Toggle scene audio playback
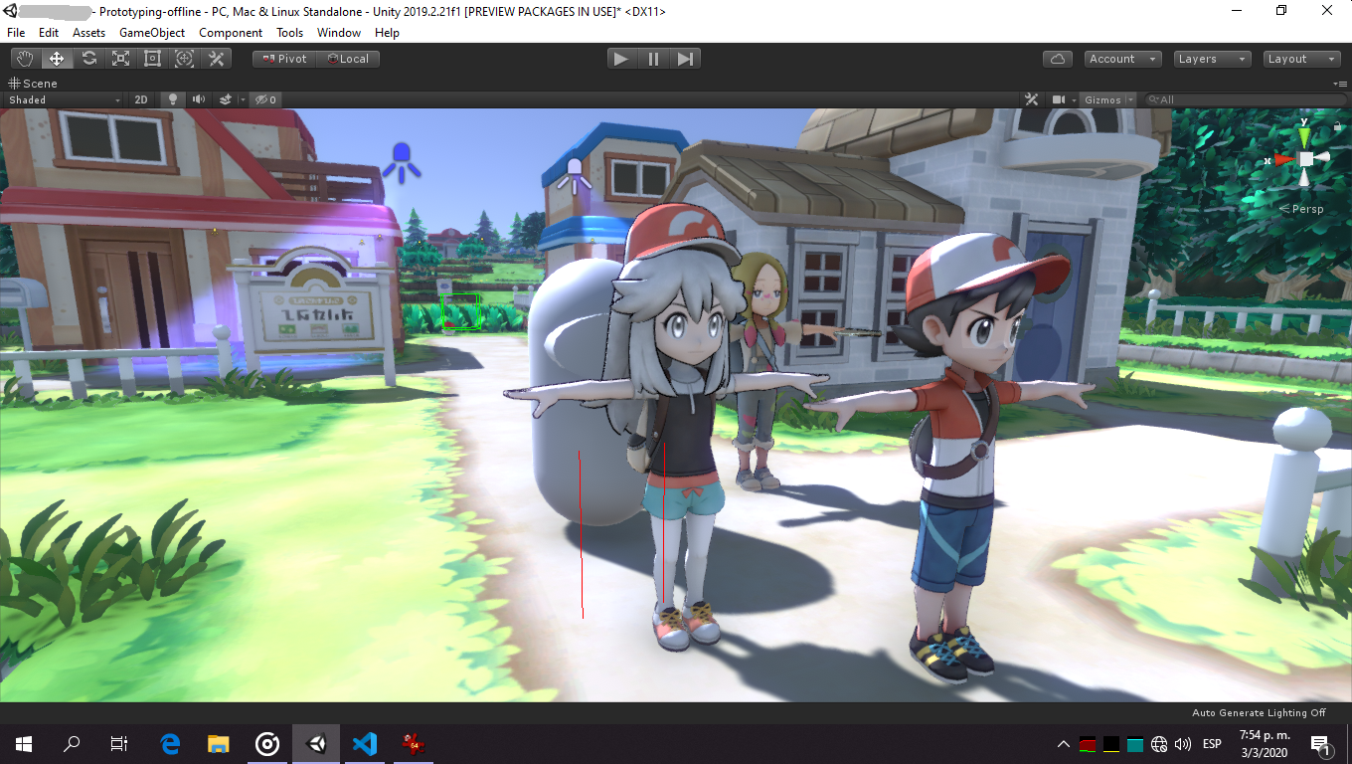The height and width of the screenshot is (764, 1352). [199, 99]
